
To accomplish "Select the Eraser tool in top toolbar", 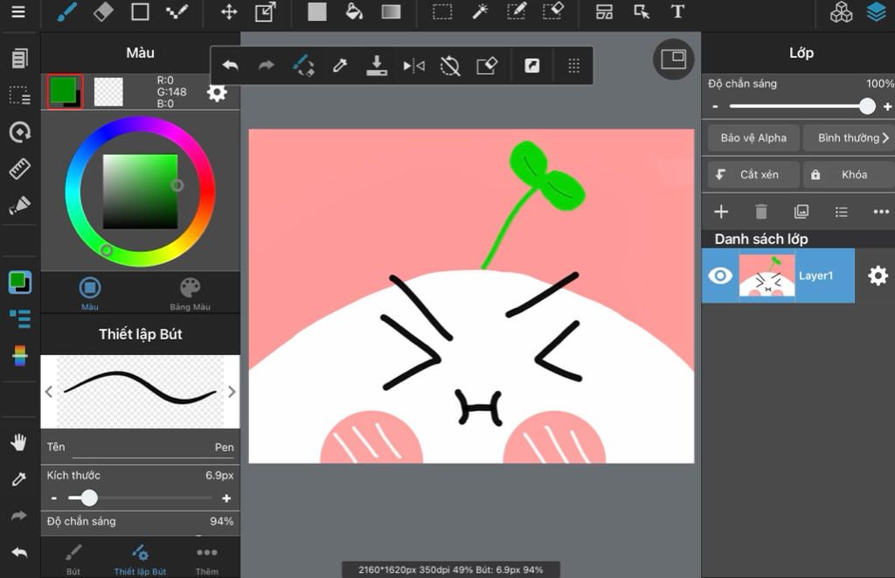I will click(103, 12).
